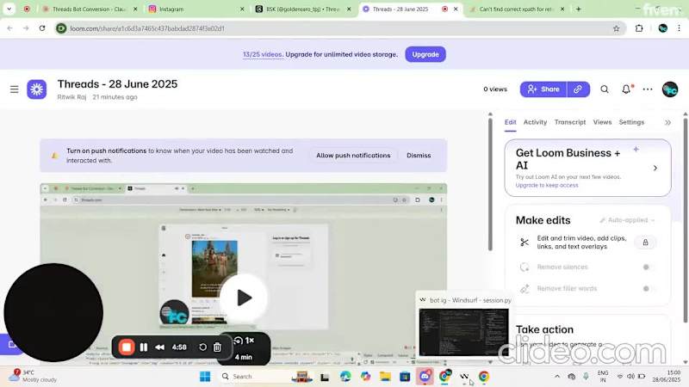Open the Auto-applied dropdown
The image size is (689, 387).
pyautogui.click(x=628, y=220)
